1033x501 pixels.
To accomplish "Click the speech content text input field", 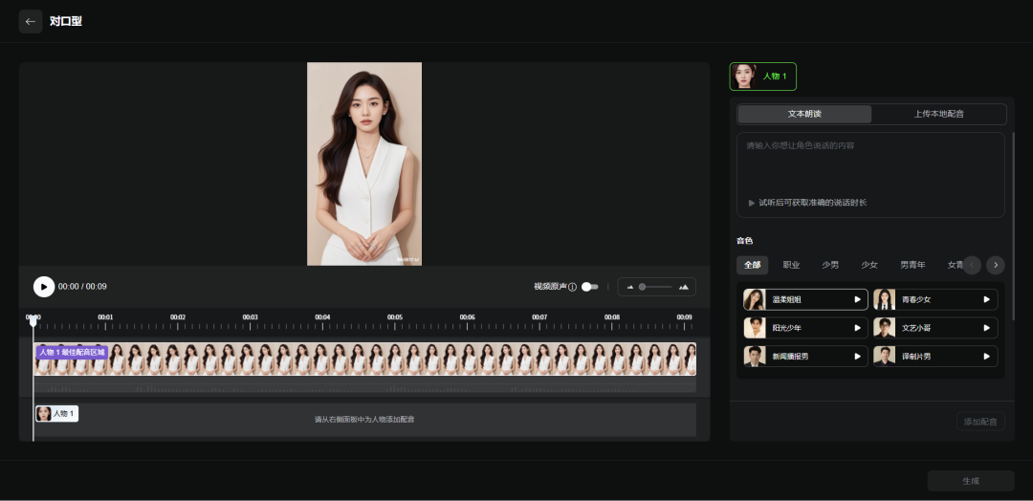I will 870,163.
